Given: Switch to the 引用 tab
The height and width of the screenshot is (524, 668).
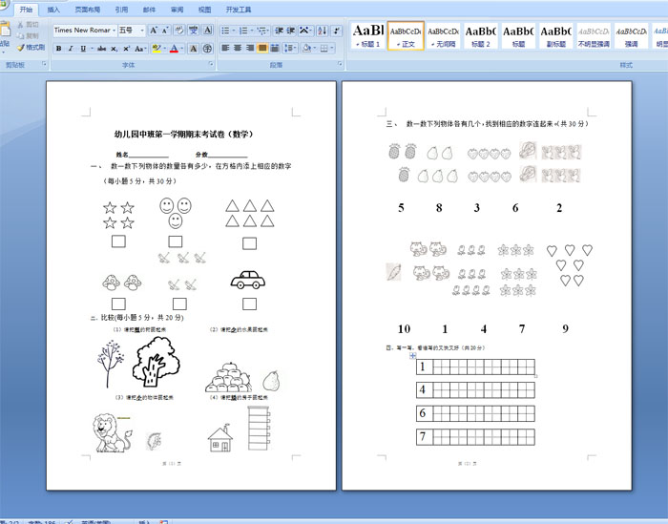Looking at the screenshot, I should pyautogui.click(x=121, y=10).
